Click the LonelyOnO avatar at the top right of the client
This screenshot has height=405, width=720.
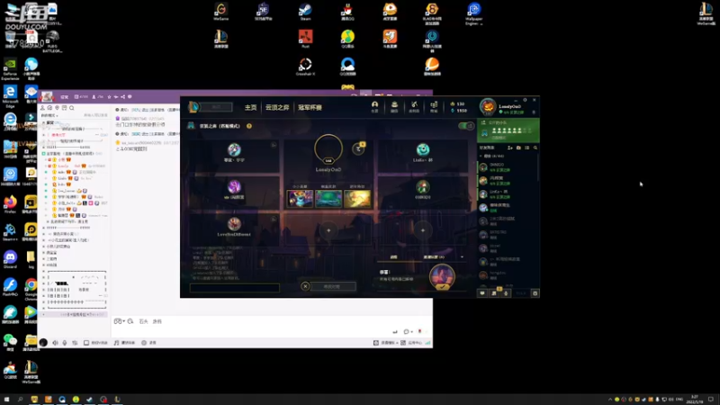tap(488, 106)
